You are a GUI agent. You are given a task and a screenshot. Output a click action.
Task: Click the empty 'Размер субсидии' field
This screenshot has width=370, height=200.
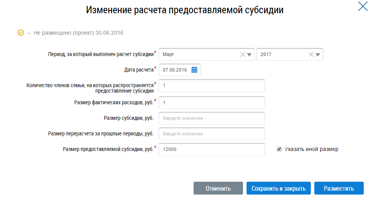click(212, 118)
